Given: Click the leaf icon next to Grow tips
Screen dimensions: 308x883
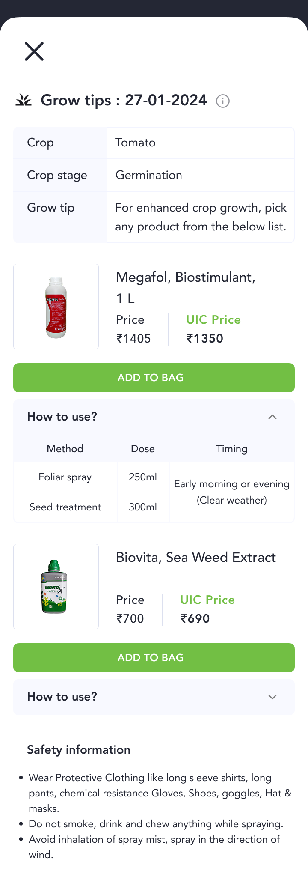Looking at the screenshot, I should (24, 100).
